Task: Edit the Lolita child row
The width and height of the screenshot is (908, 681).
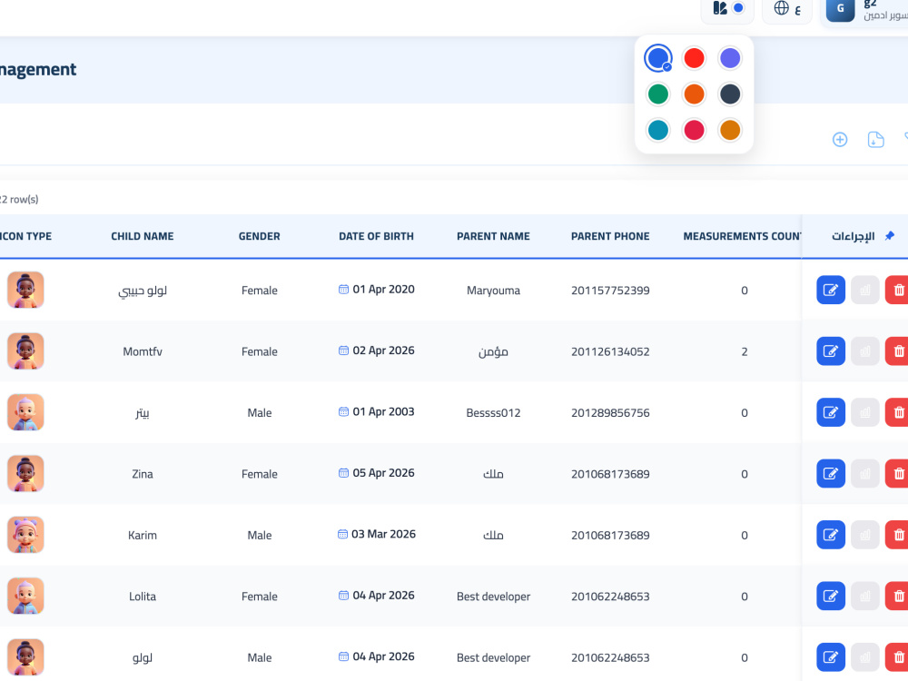Action: tap(831, 596)
